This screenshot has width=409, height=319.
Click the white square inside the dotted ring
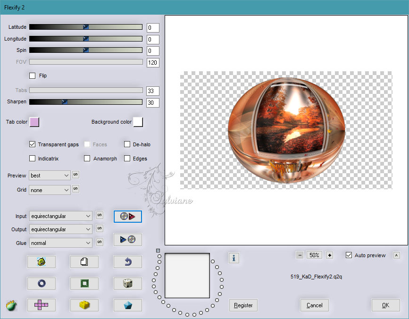(x=187, y=276)
